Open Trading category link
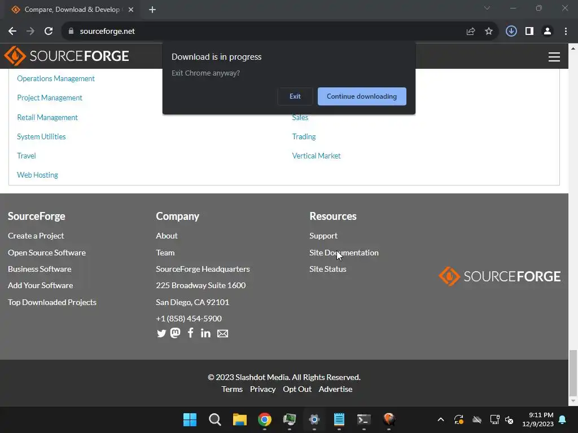The height and width of the screenshot is (433, 578). [x=304, y=136]
